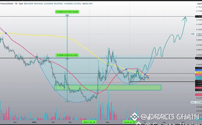Click the 0.0175 price scale value

tap(199, 98)
